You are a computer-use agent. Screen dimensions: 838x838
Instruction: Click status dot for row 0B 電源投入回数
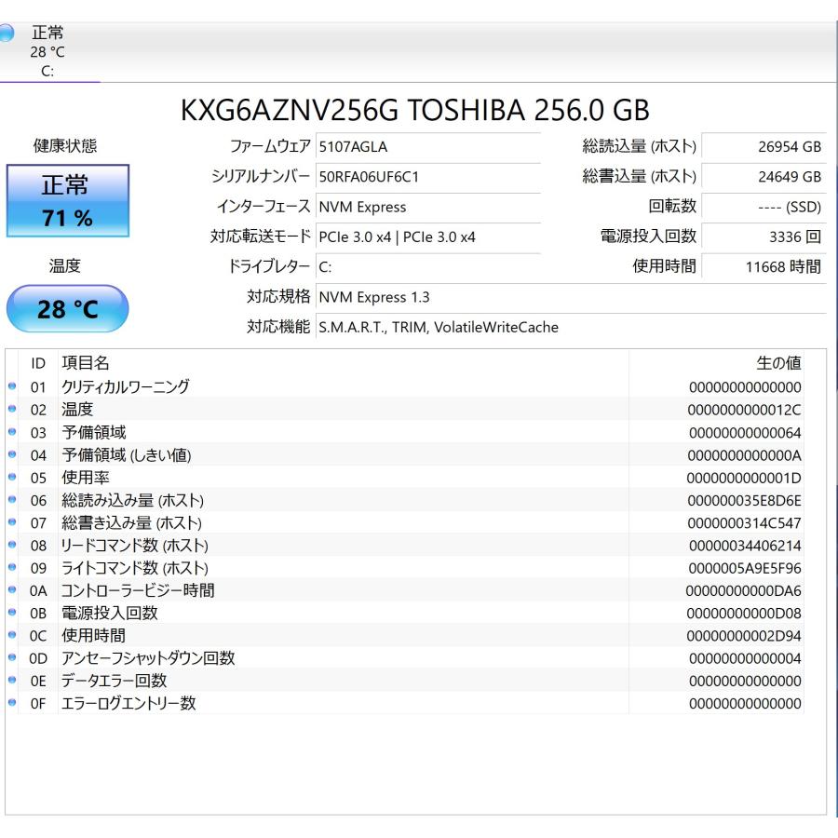coord(12,613)
